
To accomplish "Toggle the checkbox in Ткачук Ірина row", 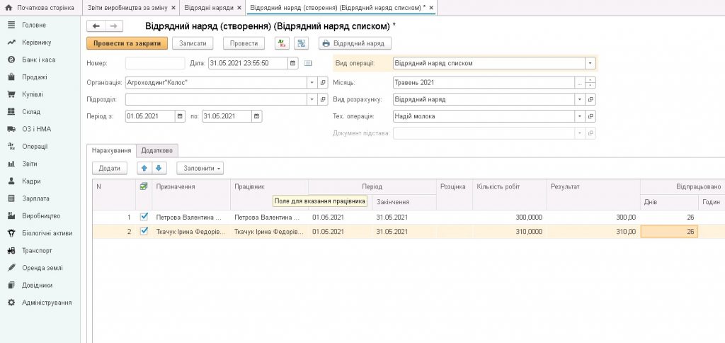I will (144, 231).
